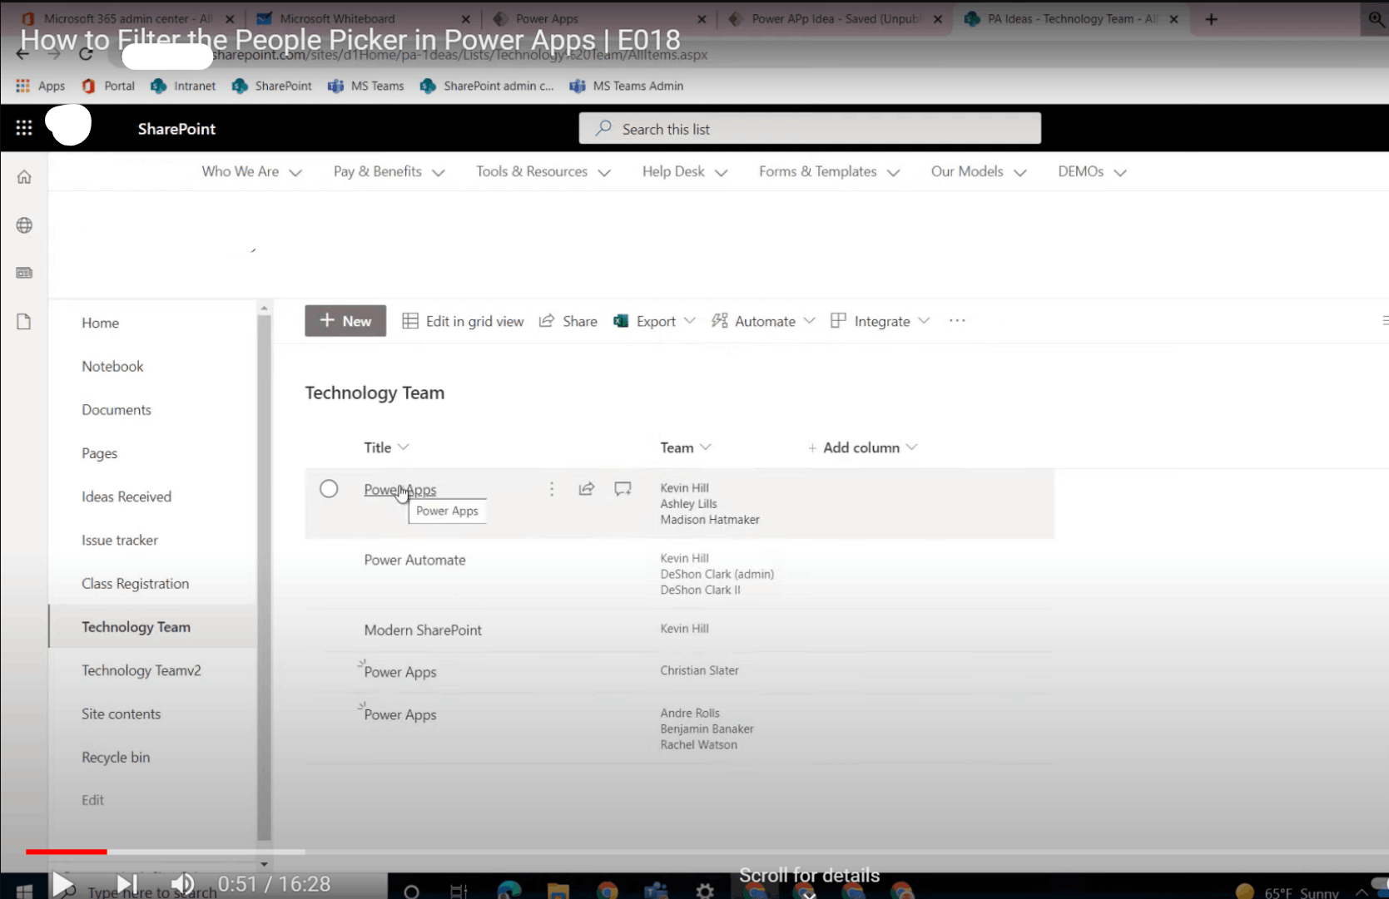Click Add column header
Screen dimensions: 1389x899
tap(862, 447)
